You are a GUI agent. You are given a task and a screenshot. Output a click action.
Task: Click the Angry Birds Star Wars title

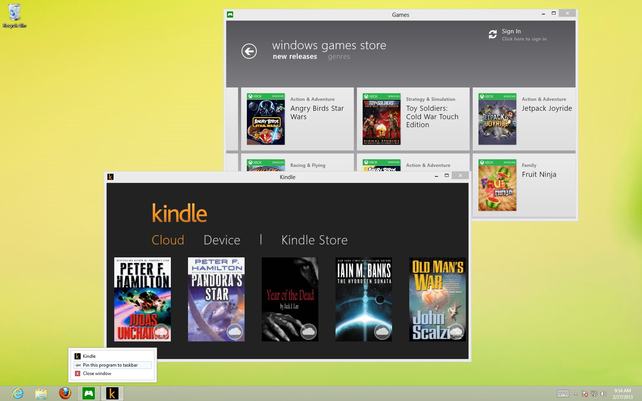click(x=317, y=113)
